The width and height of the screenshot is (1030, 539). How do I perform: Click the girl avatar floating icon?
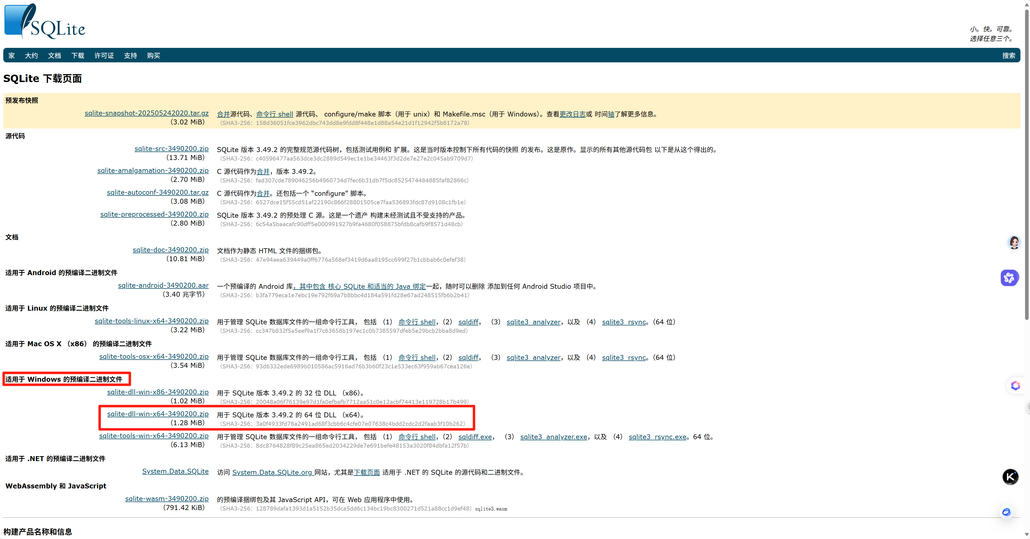(1014, 242)
